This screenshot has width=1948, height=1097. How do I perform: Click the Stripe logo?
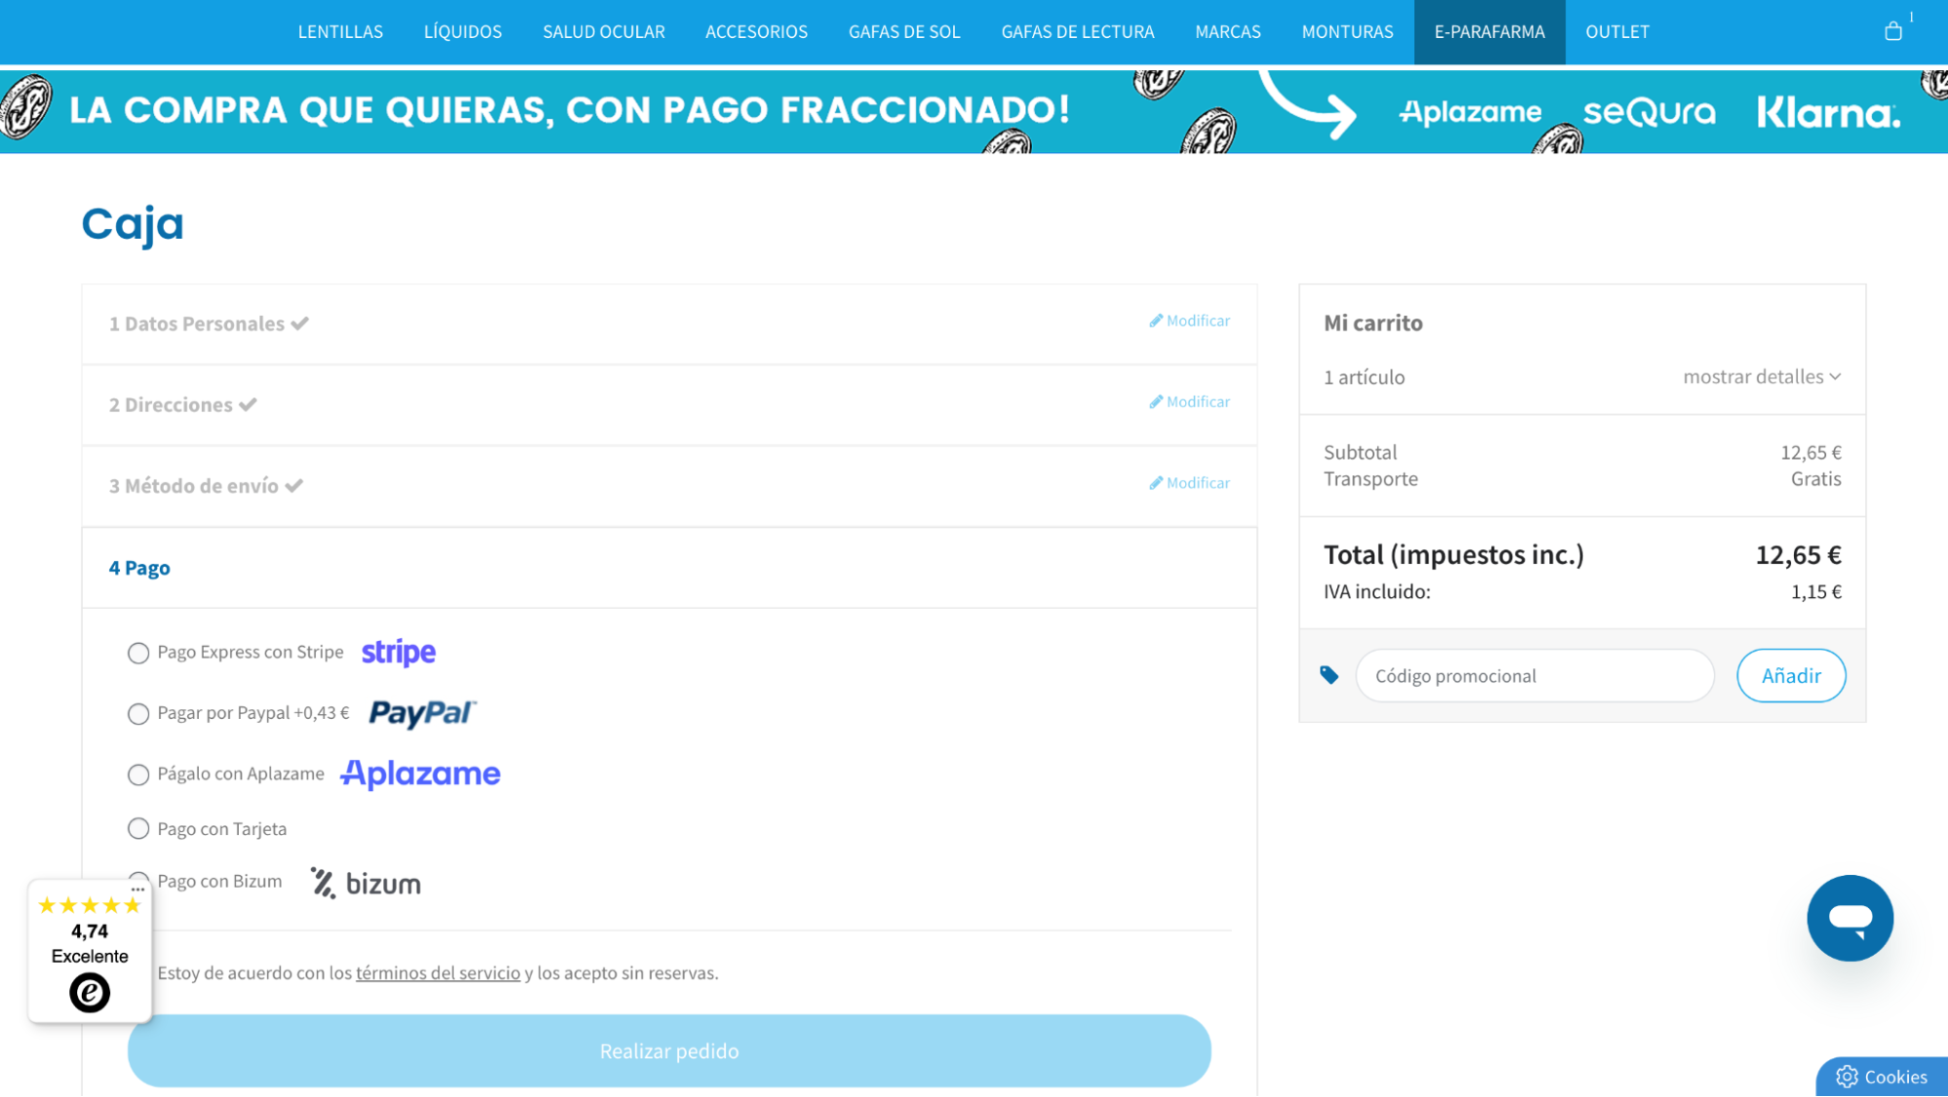coord(399,653)
